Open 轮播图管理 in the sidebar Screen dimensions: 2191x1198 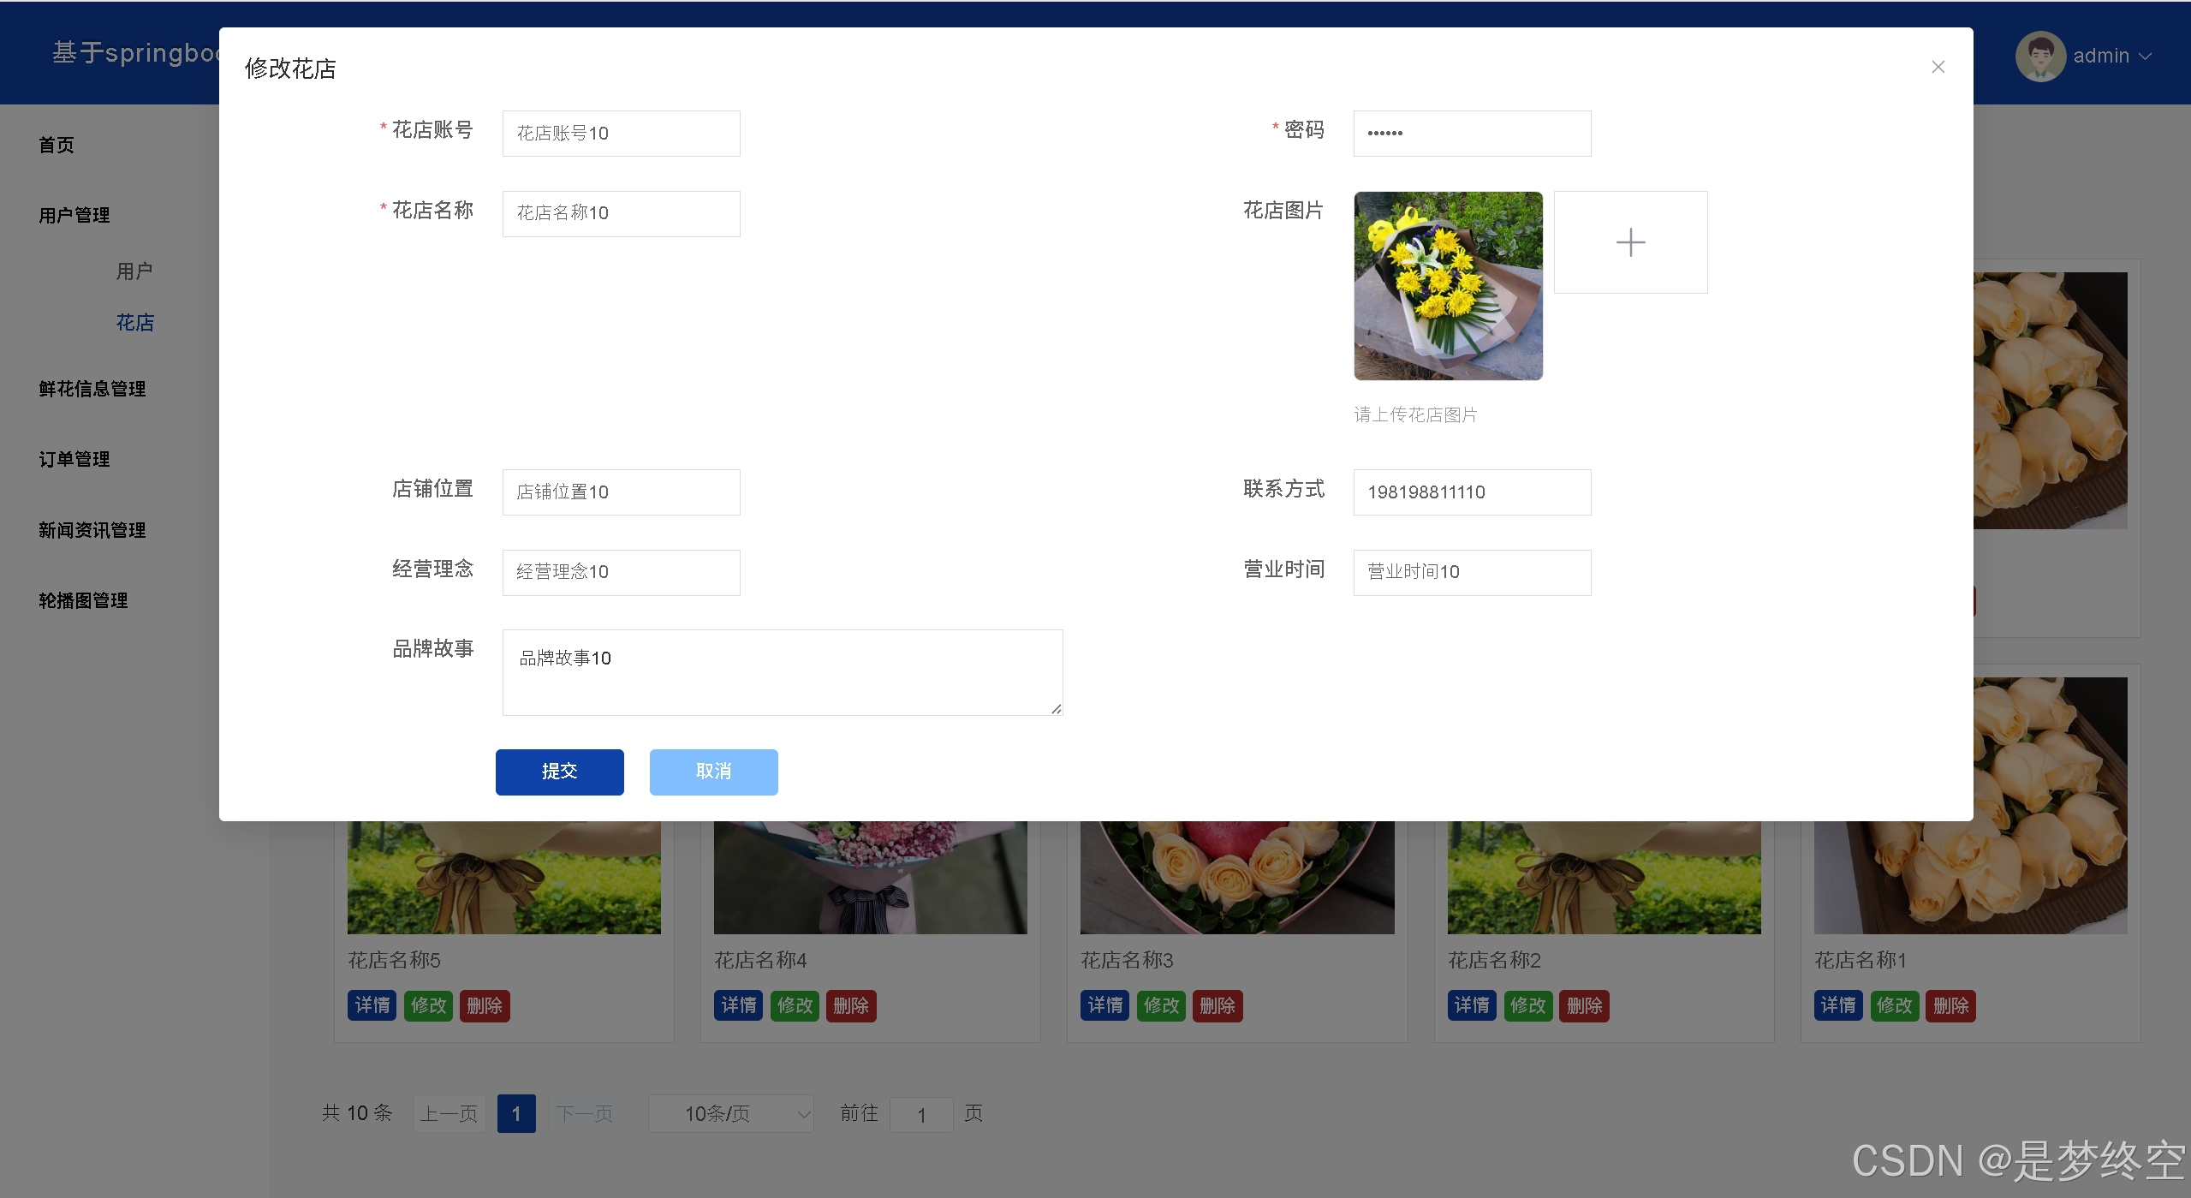82,599
